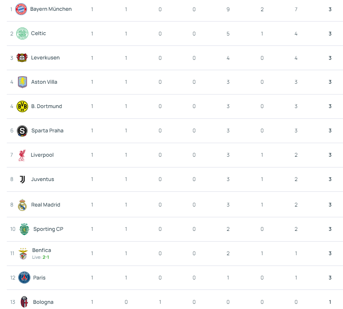
Task: Click the Aston Villa club crest
Action: pyautogui.click(x=22, y=82)
